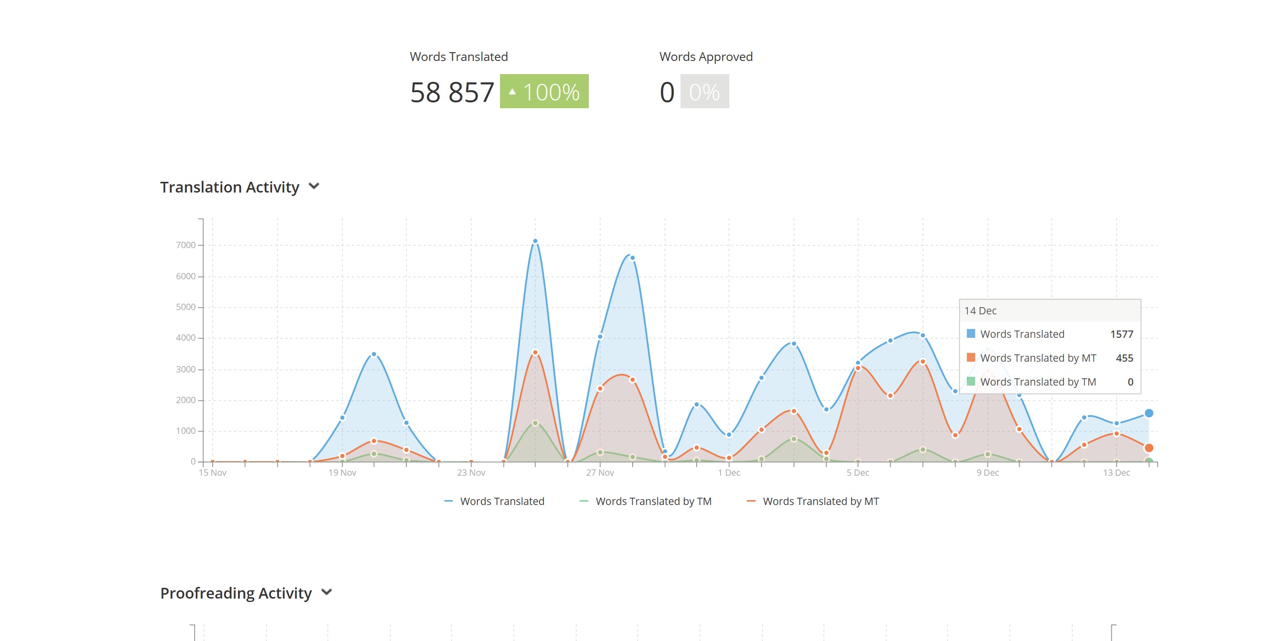Expand the Translation Activity chevron dropdown
The height and width of the screenshot is (641, 1261).
point(314,186)
